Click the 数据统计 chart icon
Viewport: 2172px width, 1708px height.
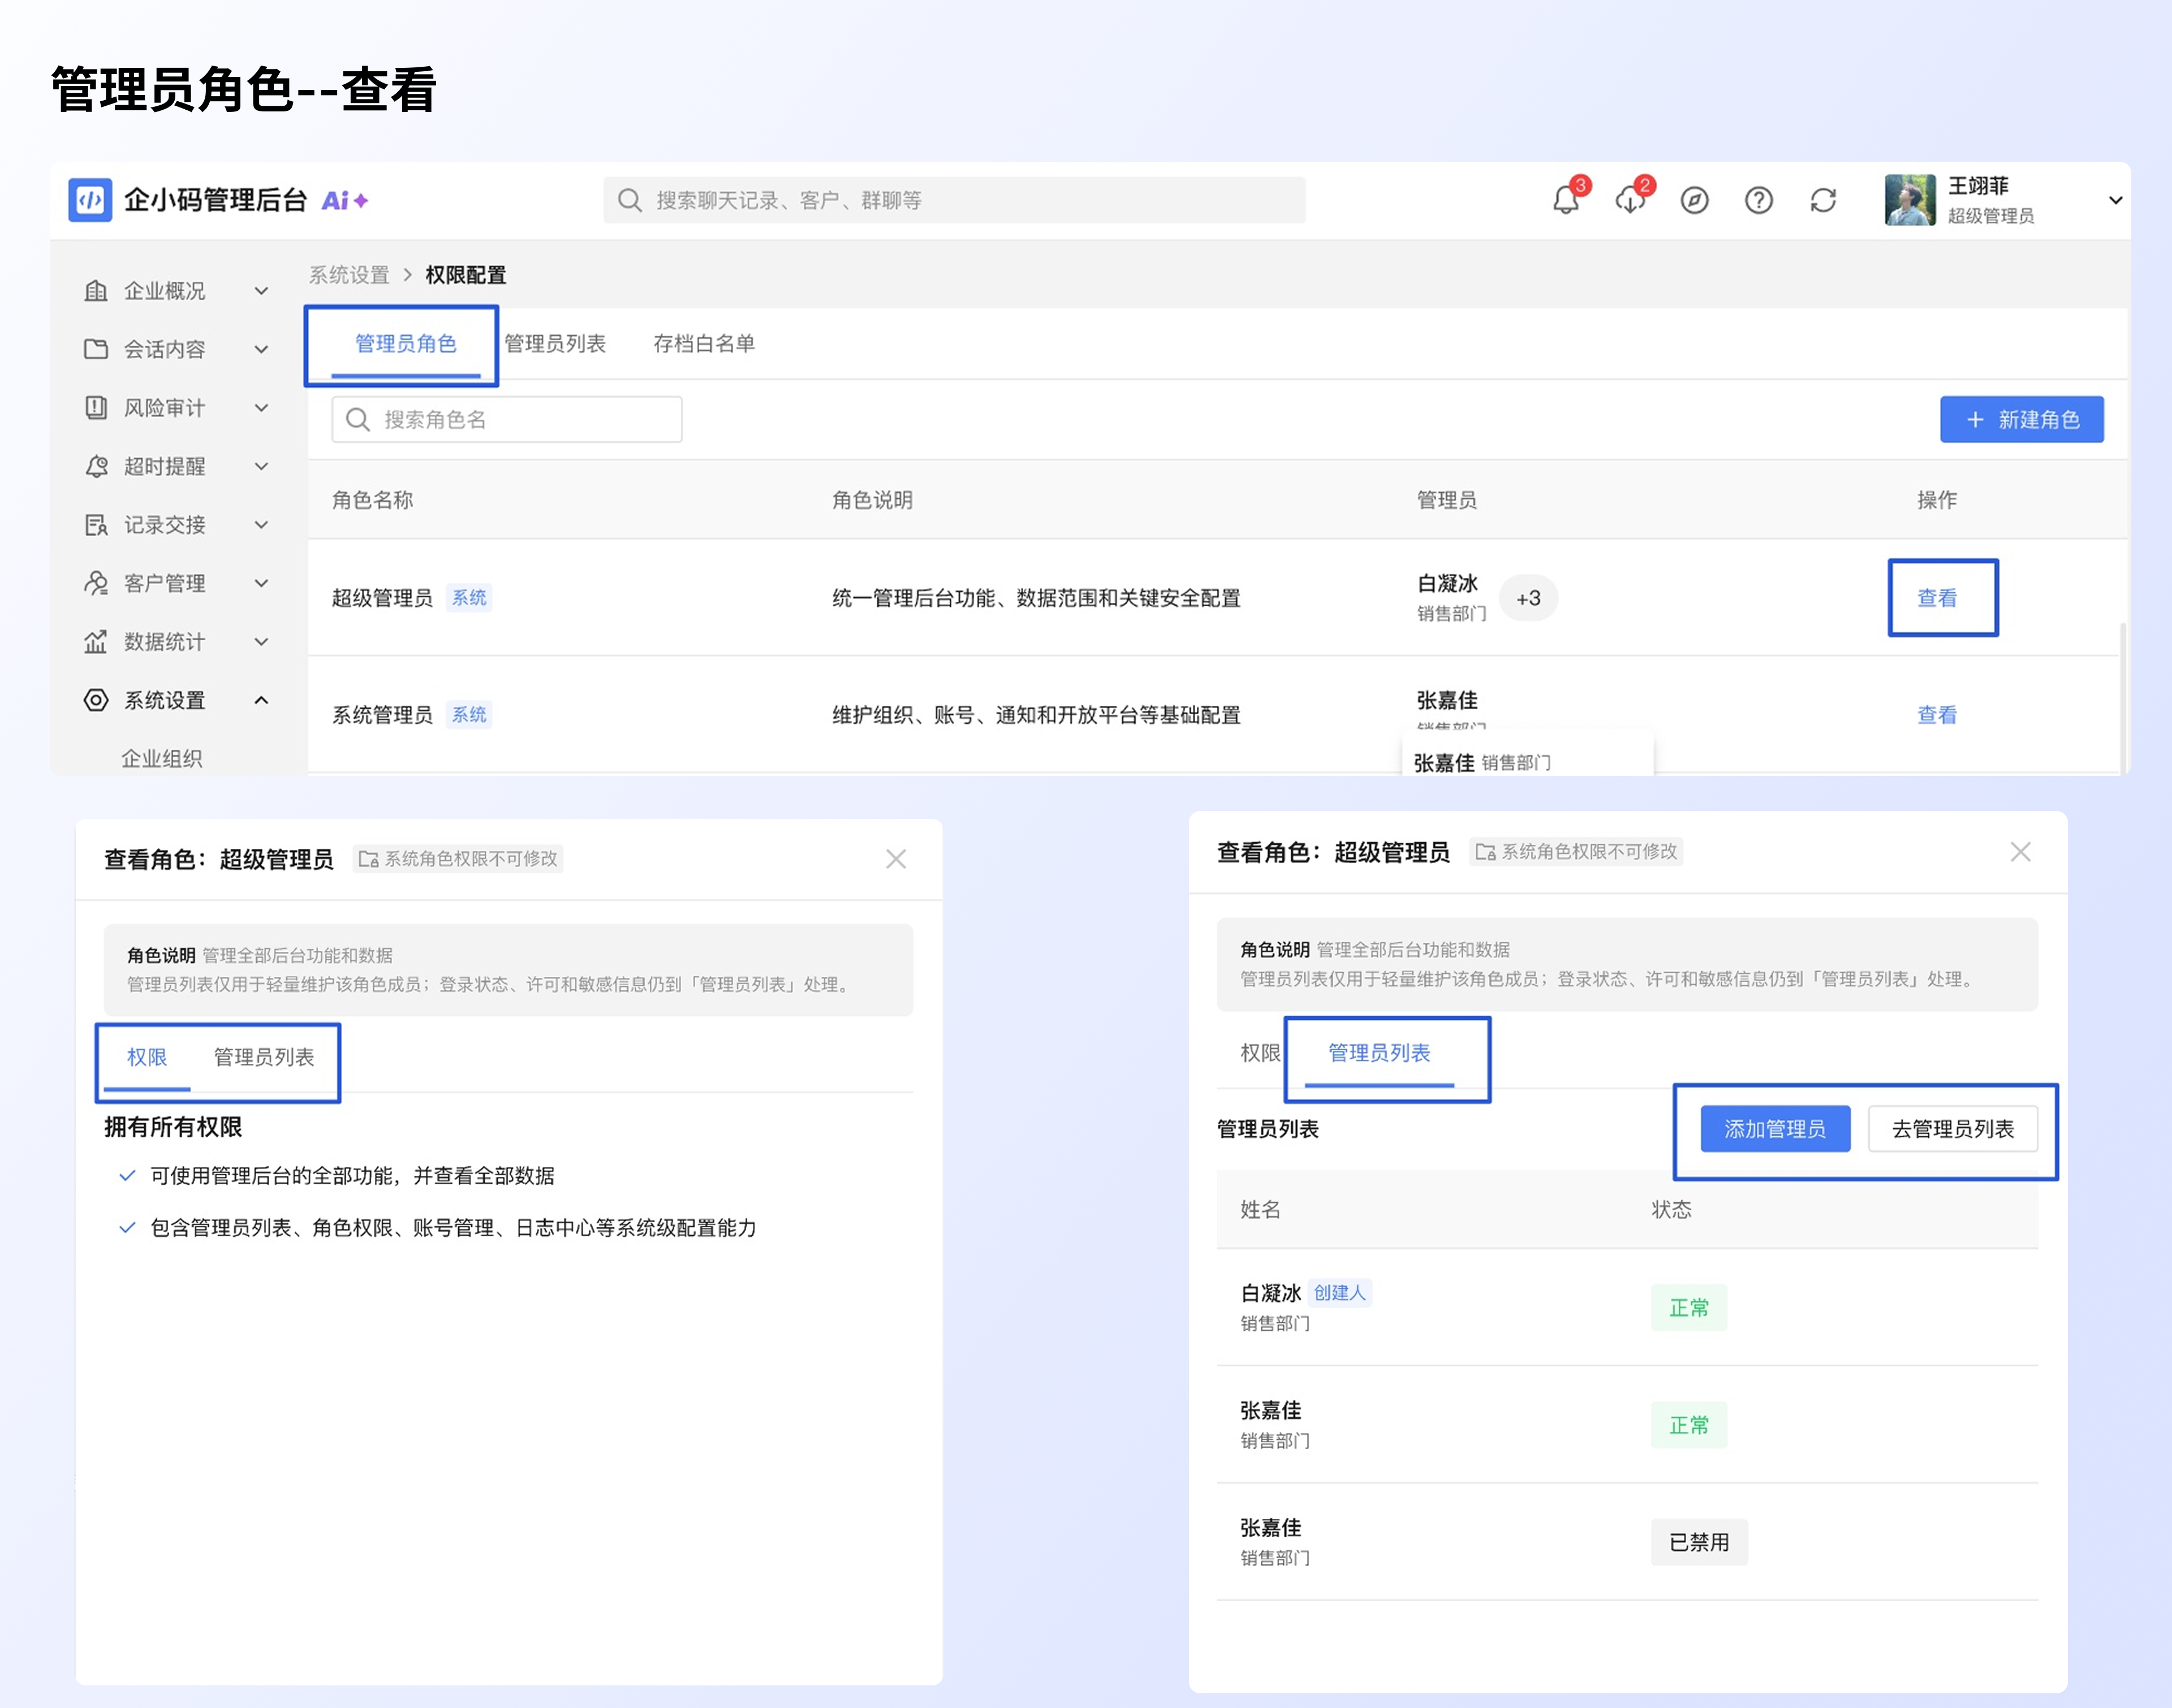click(96, 641)
